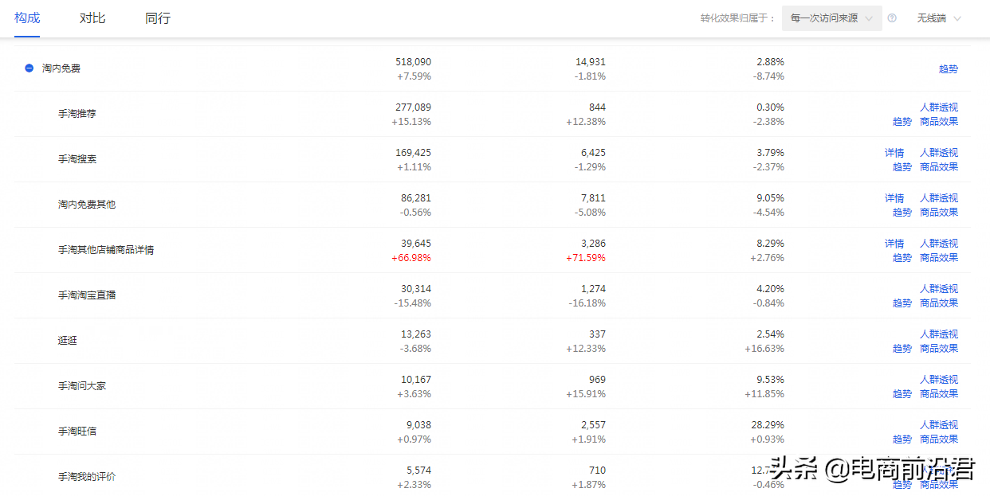Switch to the 对比 tab
990x496 pixels.
(92, 18)
